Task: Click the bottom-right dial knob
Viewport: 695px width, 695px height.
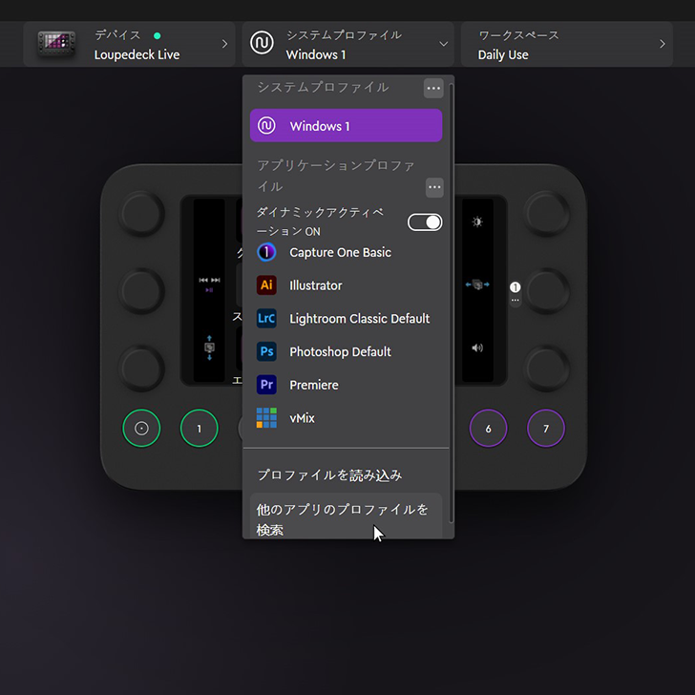Action: [x=546, y=368]
